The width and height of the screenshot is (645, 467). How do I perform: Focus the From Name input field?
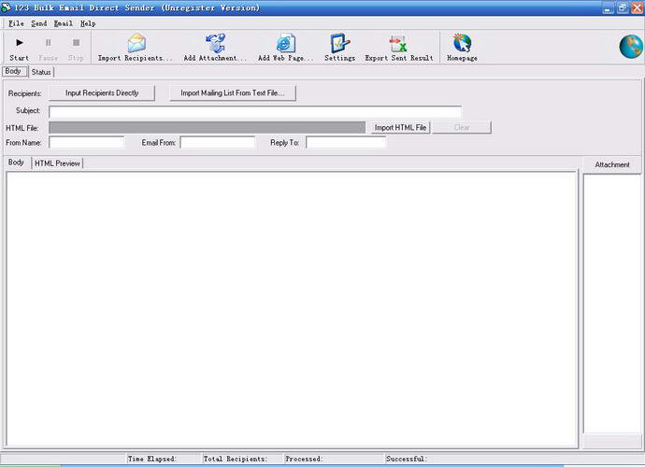point(86,143)
